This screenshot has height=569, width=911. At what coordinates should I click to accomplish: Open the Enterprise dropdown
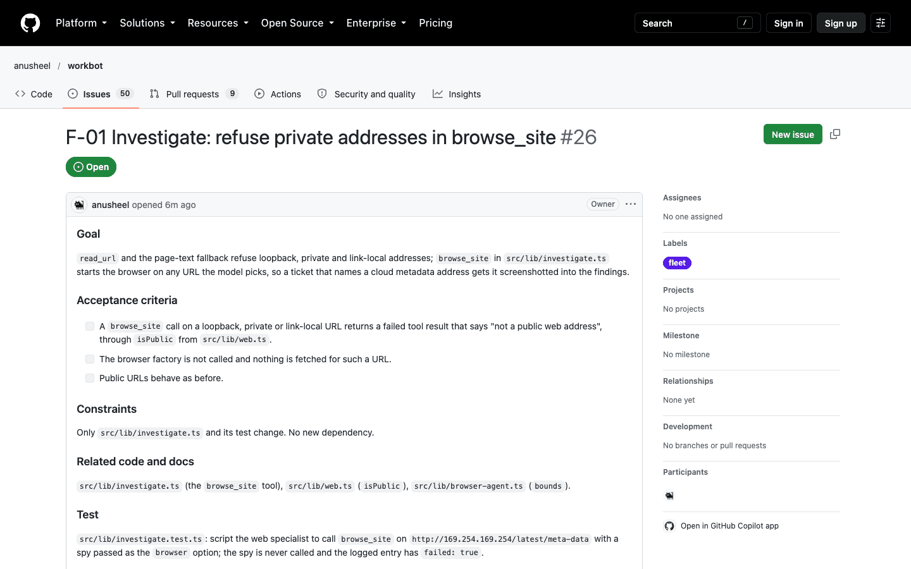click(376, 23)
